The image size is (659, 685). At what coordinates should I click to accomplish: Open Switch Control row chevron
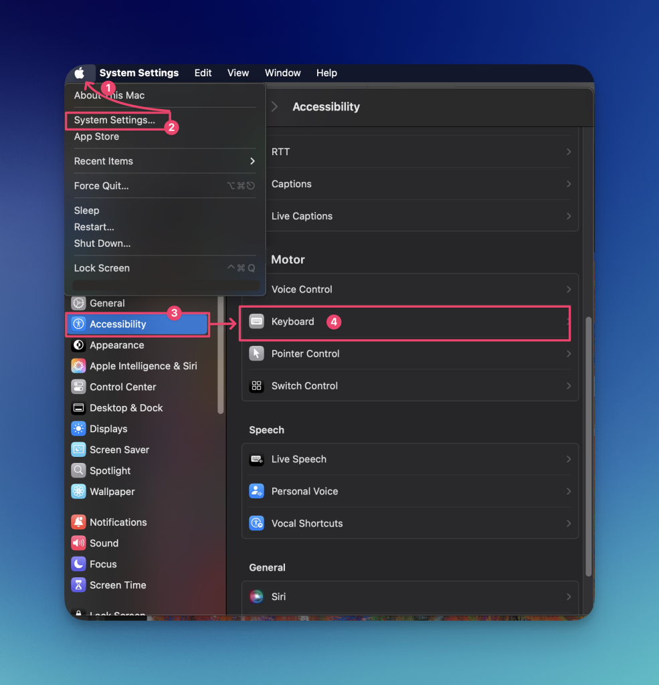(x=569, y=386)
